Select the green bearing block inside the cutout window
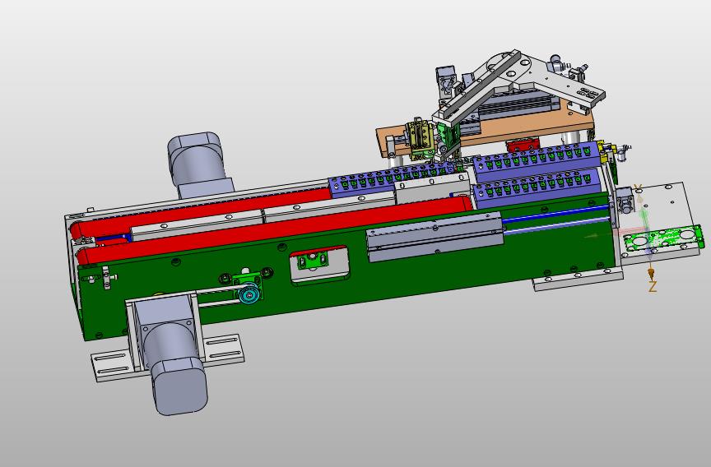Viewport: 711px width, 467px height. coord(313,261)
